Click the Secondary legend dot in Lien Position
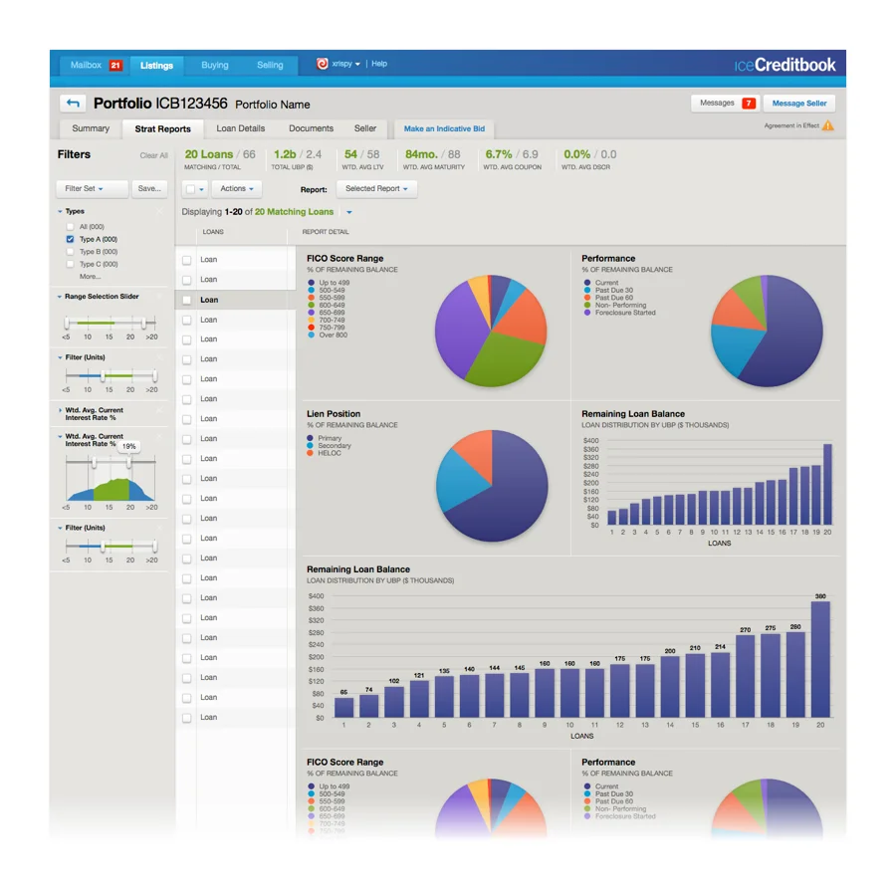 click(x=311, y=446)
